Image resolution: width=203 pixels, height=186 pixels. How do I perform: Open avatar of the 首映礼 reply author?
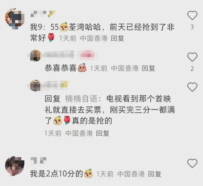click(35, 85)
